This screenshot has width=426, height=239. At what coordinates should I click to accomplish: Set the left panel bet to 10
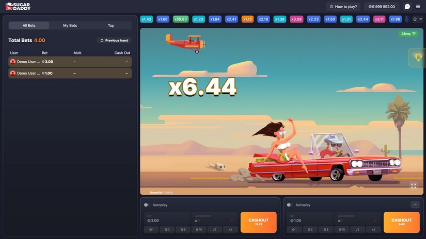click(199, 230)
